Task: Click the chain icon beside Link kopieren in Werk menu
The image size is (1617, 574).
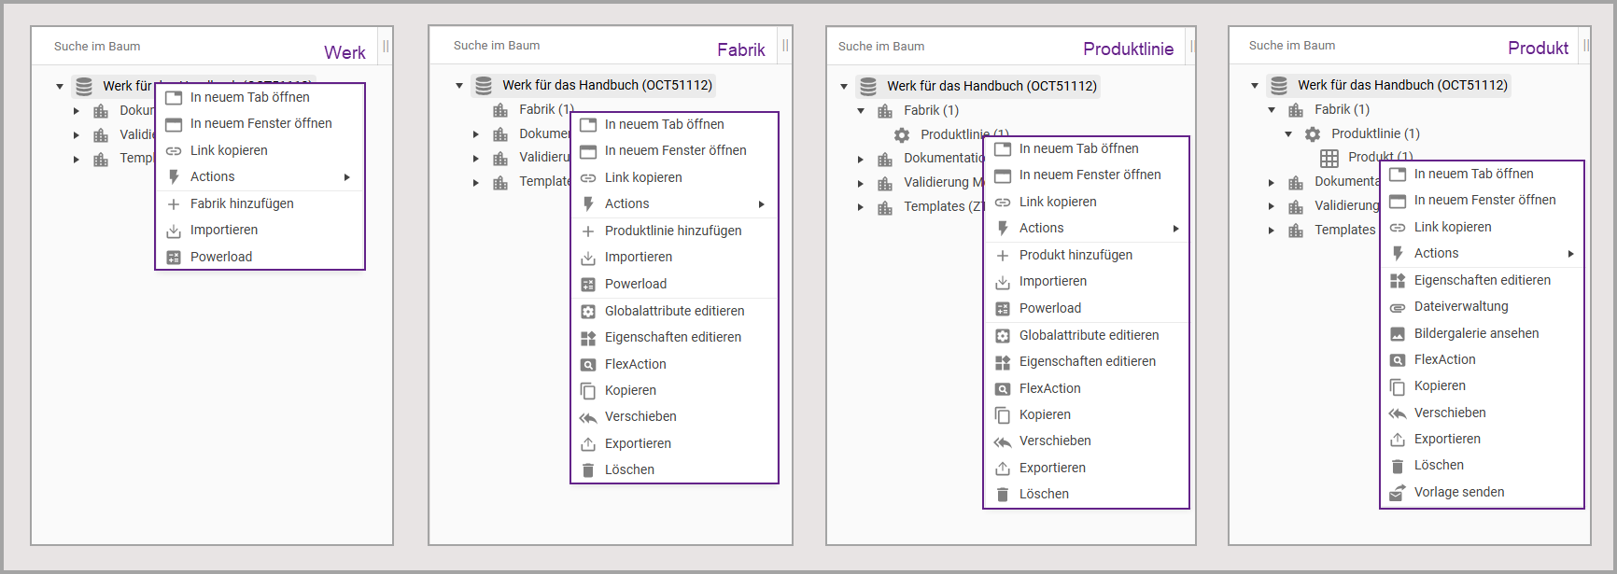Action: click(174, 151)
